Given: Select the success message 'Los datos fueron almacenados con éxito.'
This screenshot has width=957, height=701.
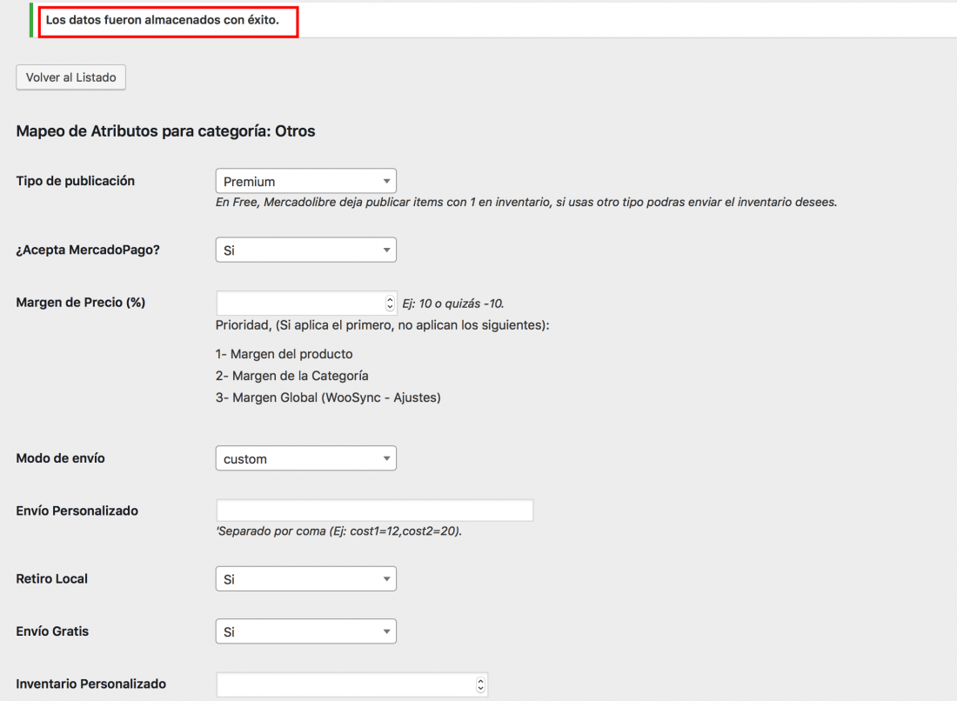Looking at the screenshot, I should [x=163, y=20].
